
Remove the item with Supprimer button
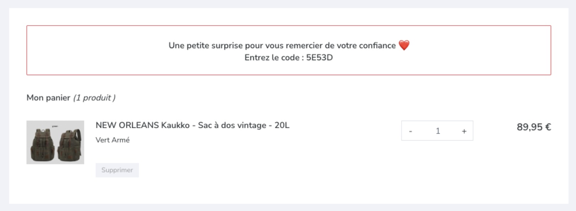pyautogui.click(x=117, y=170)
